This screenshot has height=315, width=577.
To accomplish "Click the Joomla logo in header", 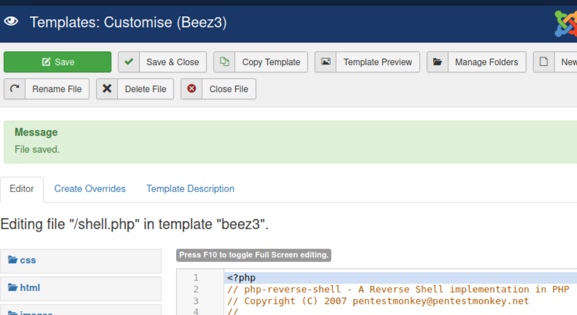I will click(x=566, y=23).
